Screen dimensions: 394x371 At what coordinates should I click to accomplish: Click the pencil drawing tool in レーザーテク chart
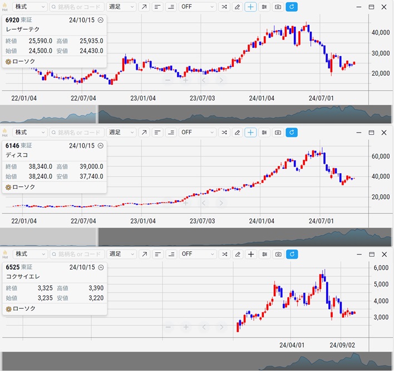pos(238,7)
